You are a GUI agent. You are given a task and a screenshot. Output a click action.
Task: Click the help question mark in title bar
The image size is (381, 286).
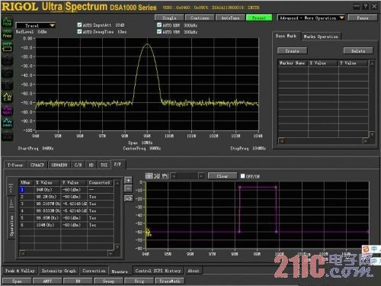pos(365,7)
